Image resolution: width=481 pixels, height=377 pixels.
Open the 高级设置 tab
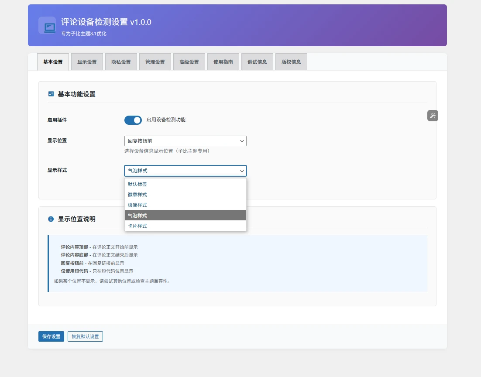(x=189, y=62)
